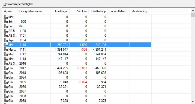
Task: Click the building icon in row 1113
Action: (6, 59)
